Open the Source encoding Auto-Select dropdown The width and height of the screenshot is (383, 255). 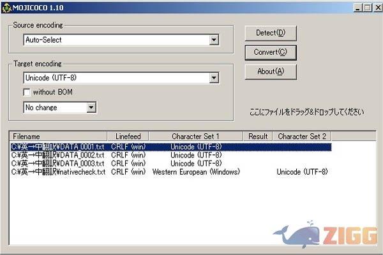(214, 40)
